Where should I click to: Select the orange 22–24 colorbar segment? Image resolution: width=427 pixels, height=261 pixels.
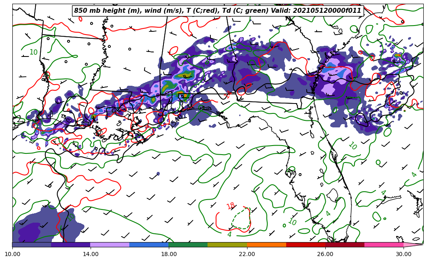(266, 245)
